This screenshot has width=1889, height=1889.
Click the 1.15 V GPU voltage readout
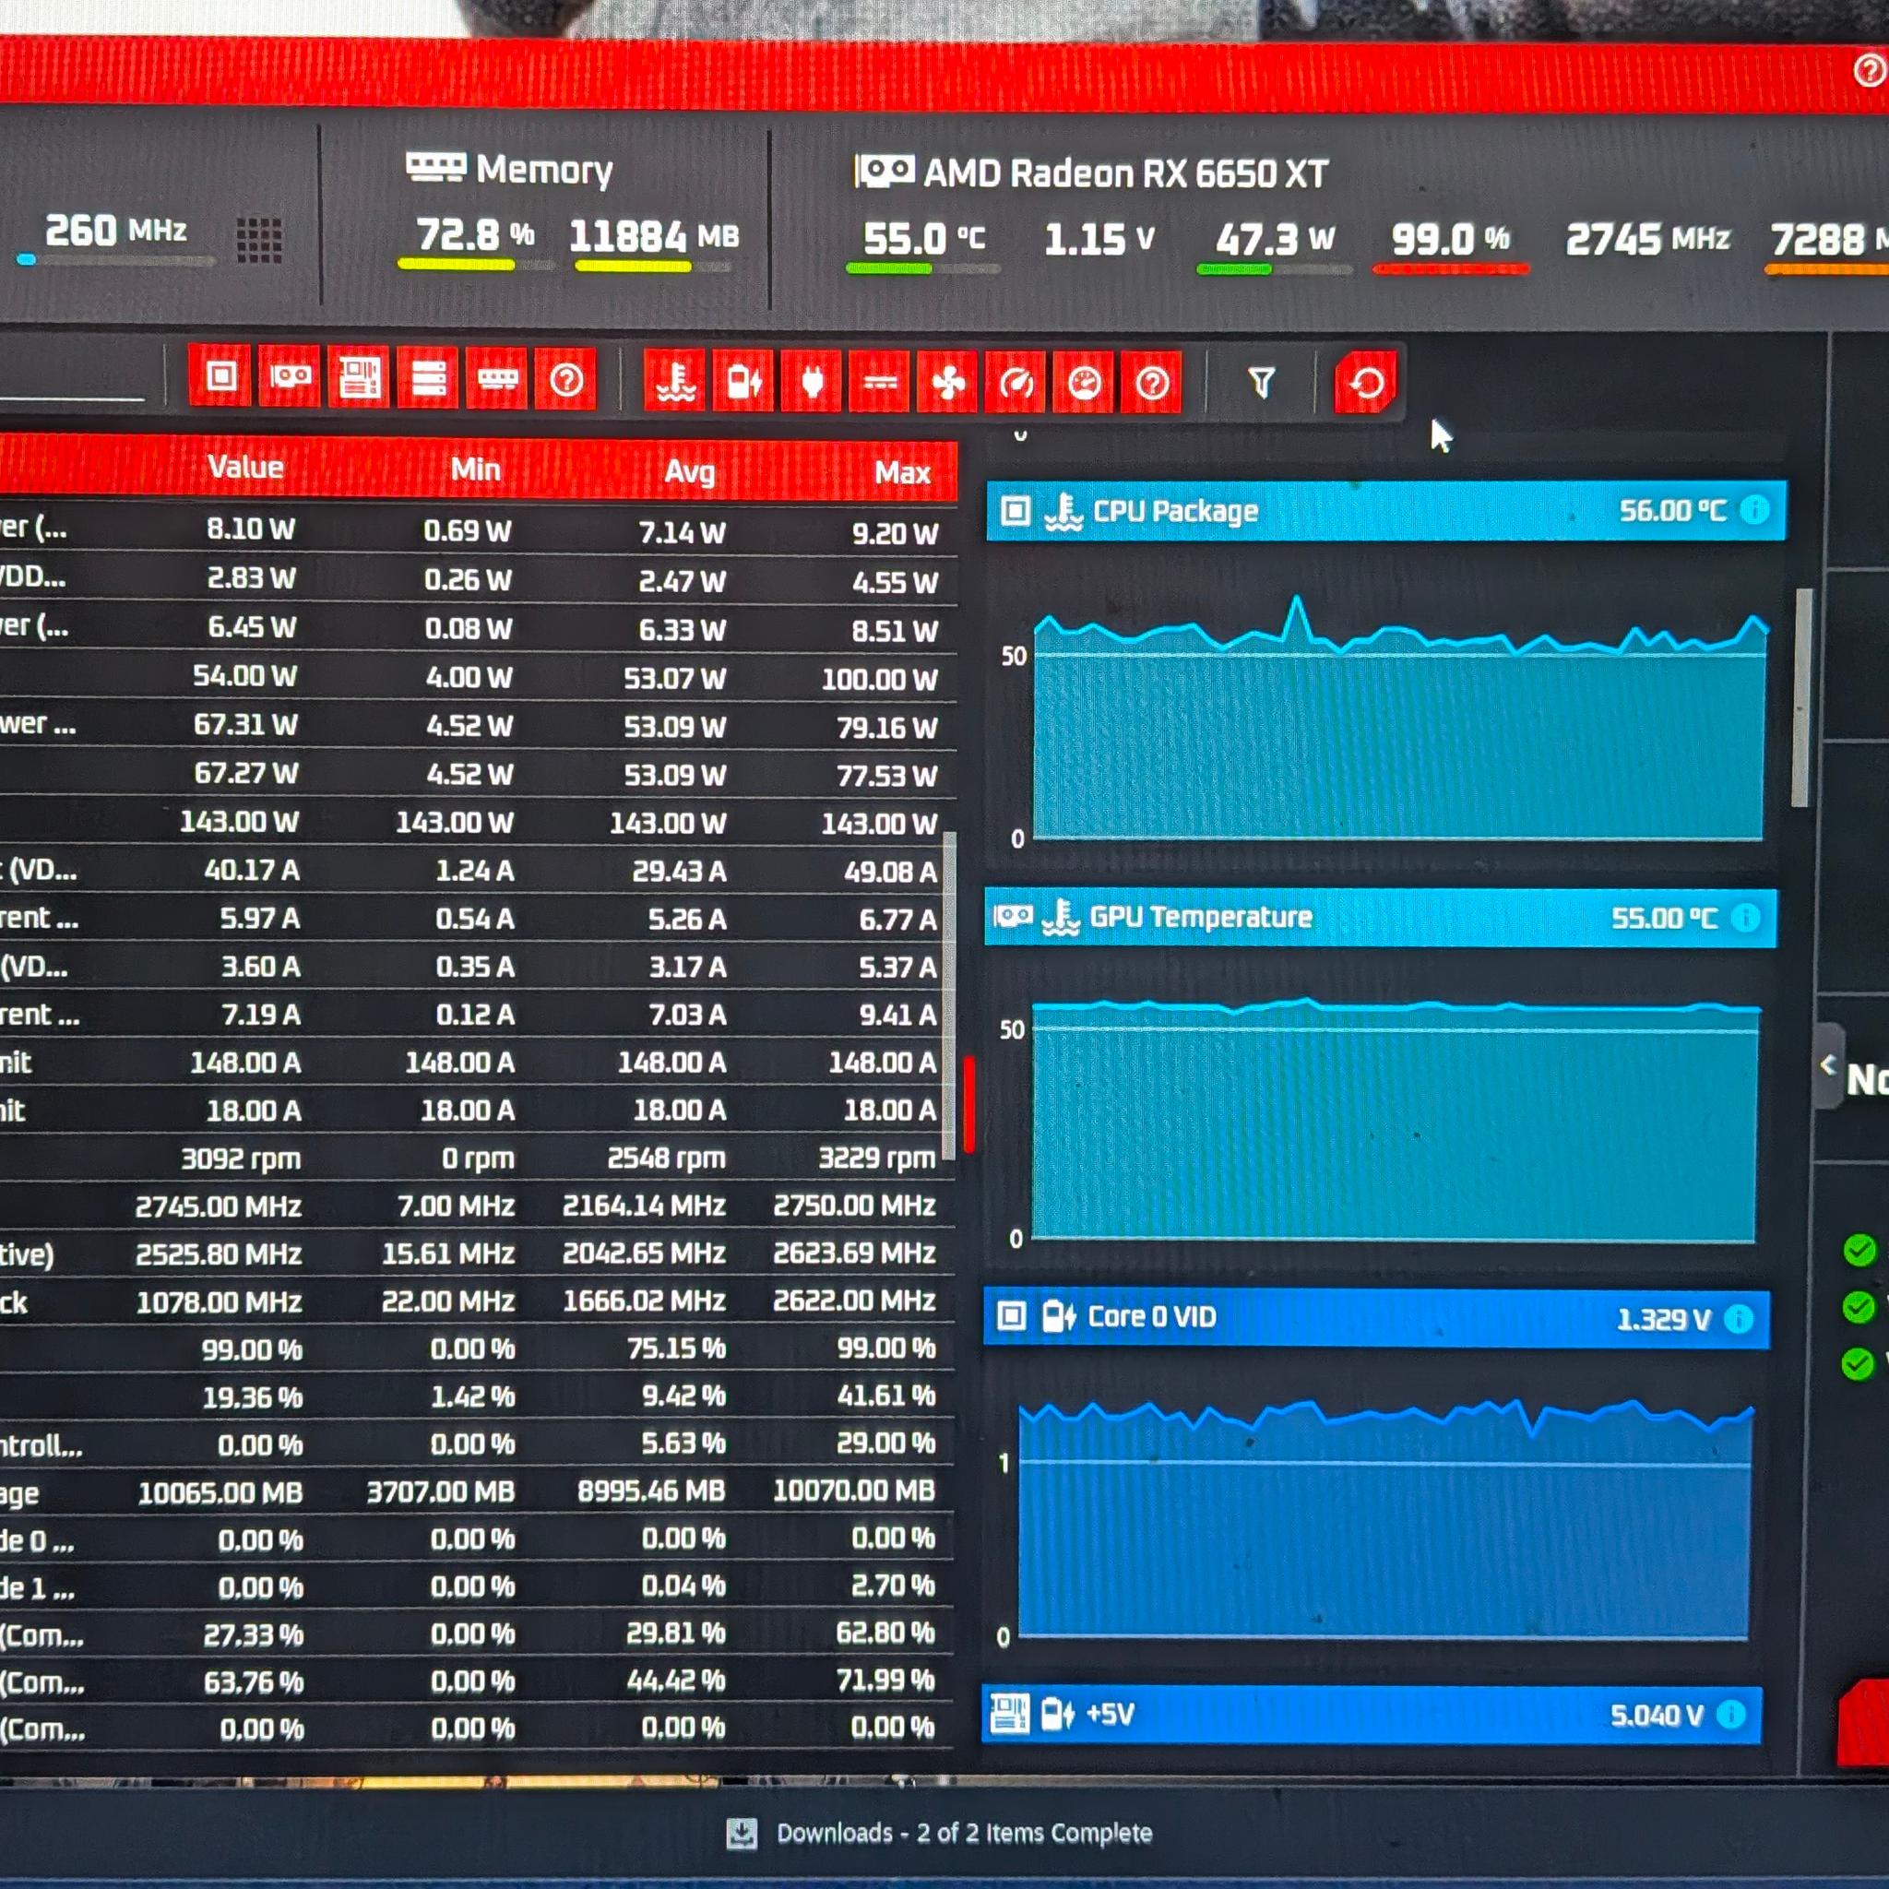click(1099, 240)
